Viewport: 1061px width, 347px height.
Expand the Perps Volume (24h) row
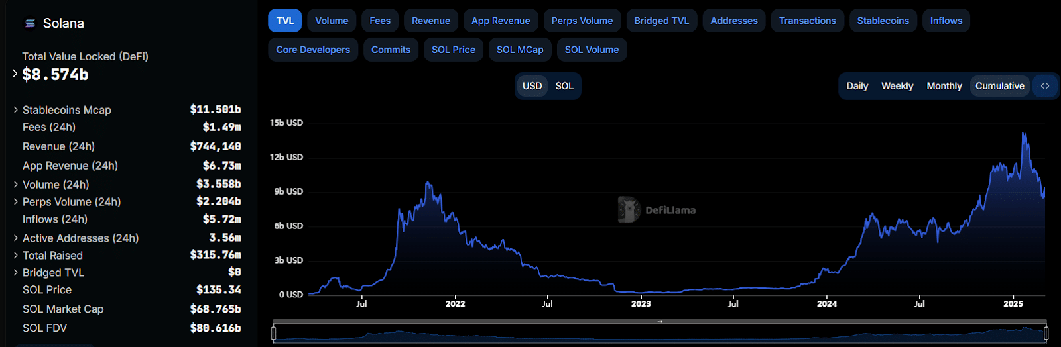click(15, 202)
